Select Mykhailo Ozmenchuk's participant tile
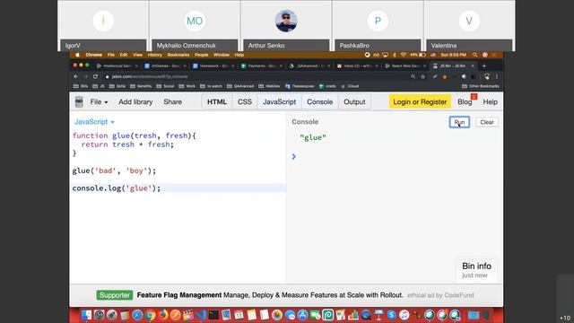 [195, 26]
